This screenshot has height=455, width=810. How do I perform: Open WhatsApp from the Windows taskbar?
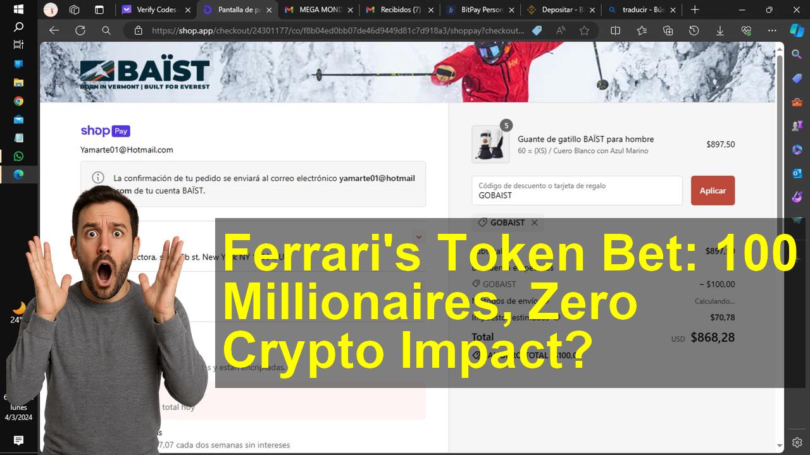click(x=18, y=156)
